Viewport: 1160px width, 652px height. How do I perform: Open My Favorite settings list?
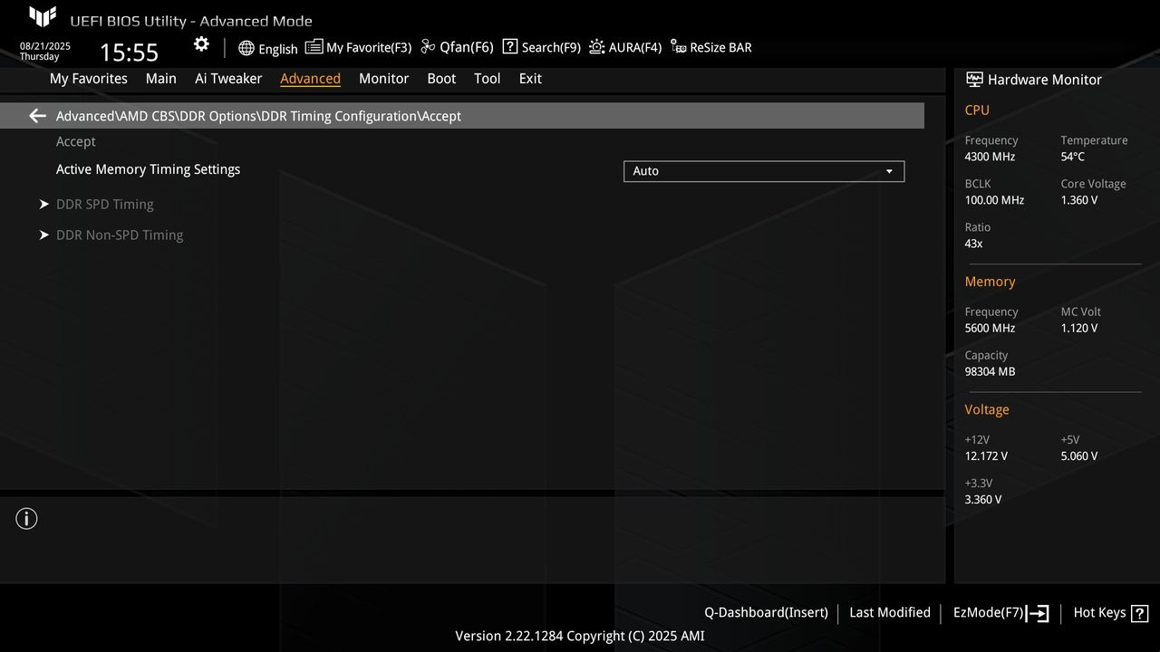(x=359, y=46)
